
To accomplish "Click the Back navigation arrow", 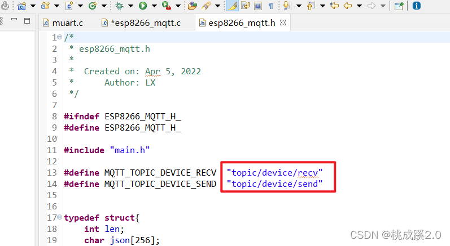I will pos(348,6).
